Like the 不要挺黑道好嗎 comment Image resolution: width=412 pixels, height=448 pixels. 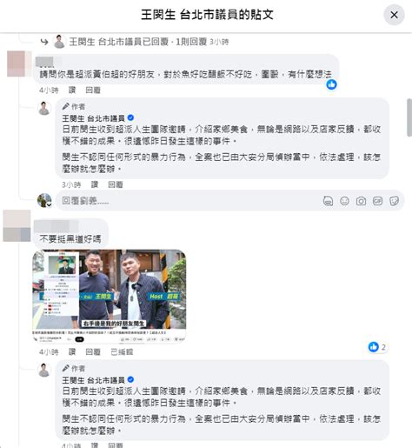(72, 352)
